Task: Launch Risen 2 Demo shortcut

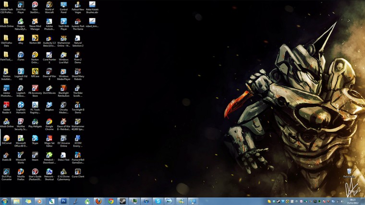Action: (x=78, y=57)
